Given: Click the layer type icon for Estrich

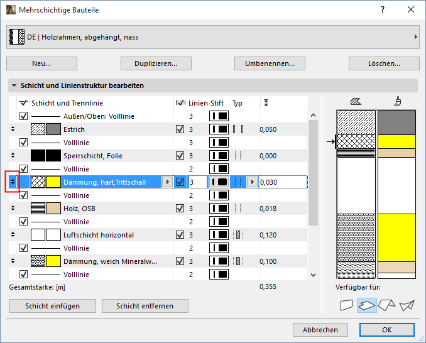Looking at the screenshot, I should (238, 129).
